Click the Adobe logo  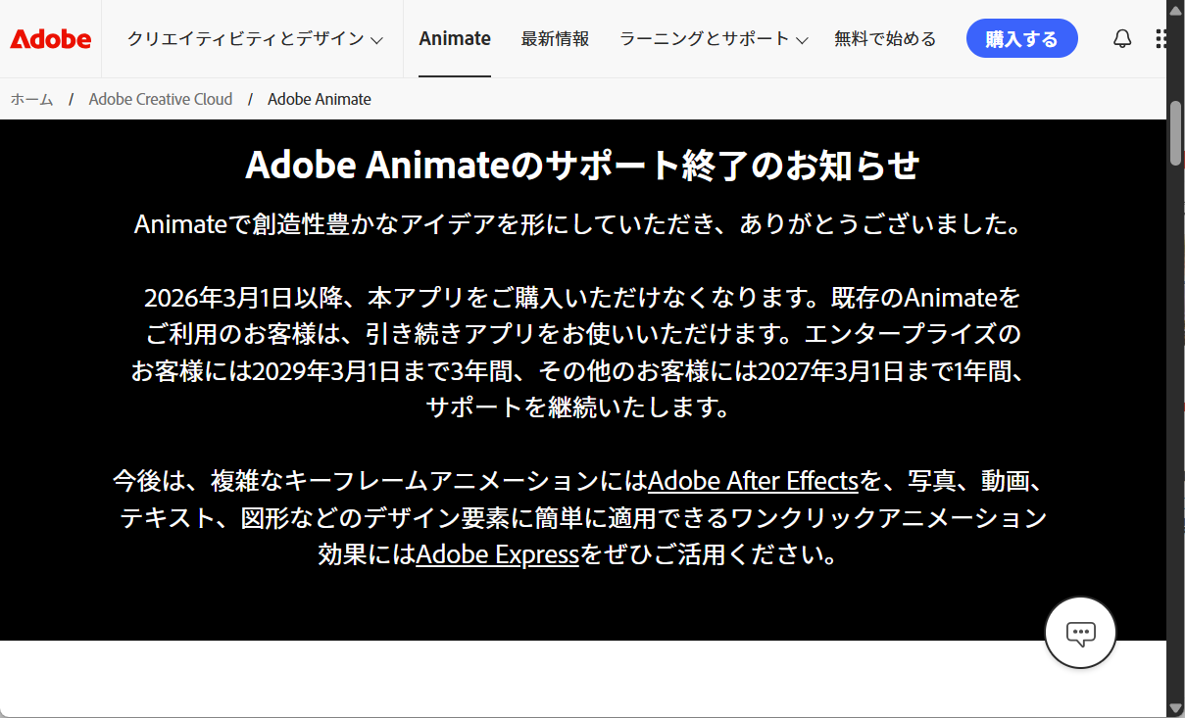[x=50, y=38]
